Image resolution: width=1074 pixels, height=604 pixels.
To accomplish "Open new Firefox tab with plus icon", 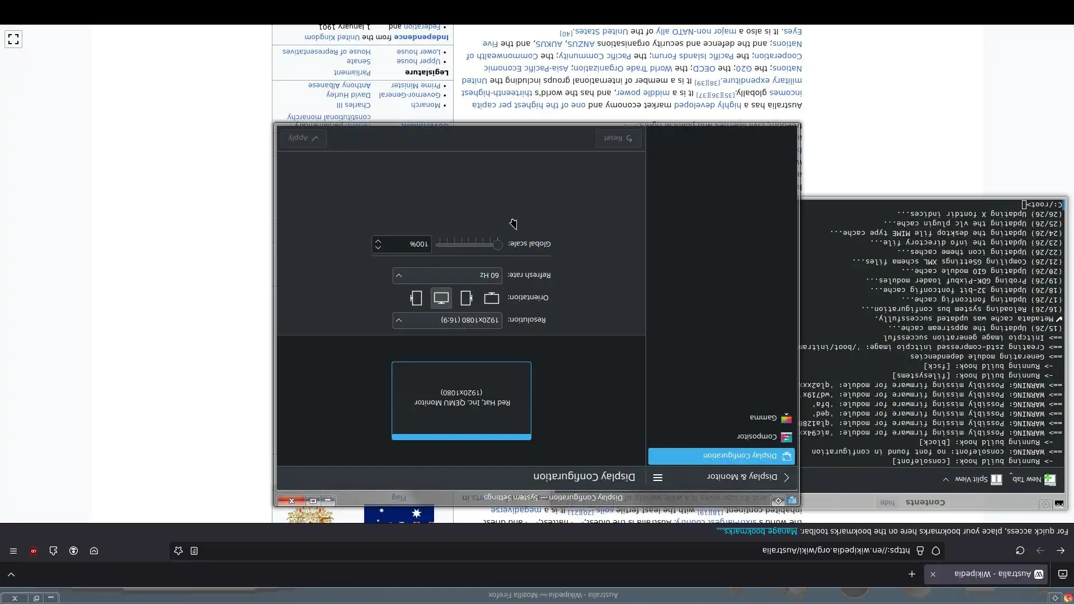I will point(912,574).
